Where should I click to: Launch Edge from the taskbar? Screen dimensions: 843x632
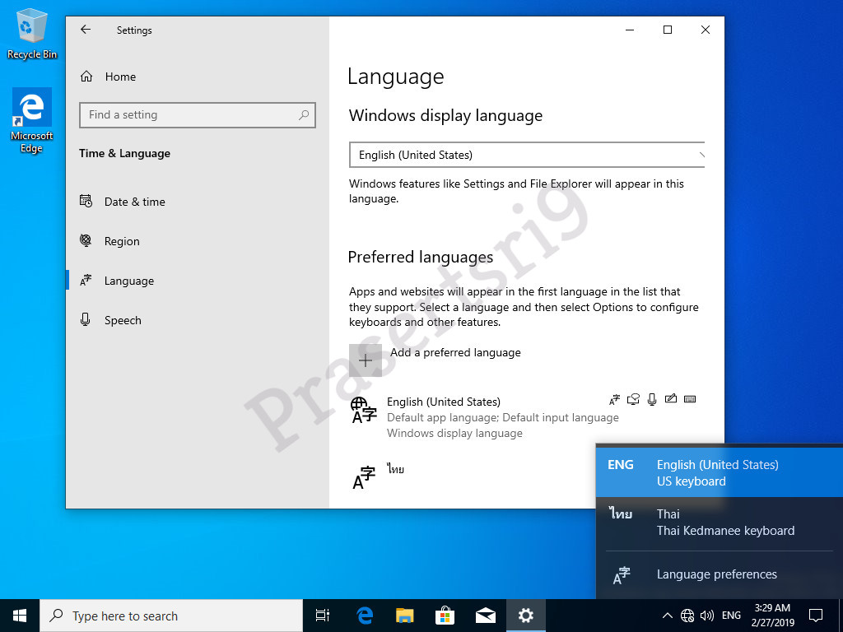point(365,616)
